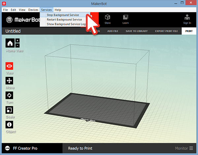
Task: Click the USB connection icon
Action: [7, 148]
